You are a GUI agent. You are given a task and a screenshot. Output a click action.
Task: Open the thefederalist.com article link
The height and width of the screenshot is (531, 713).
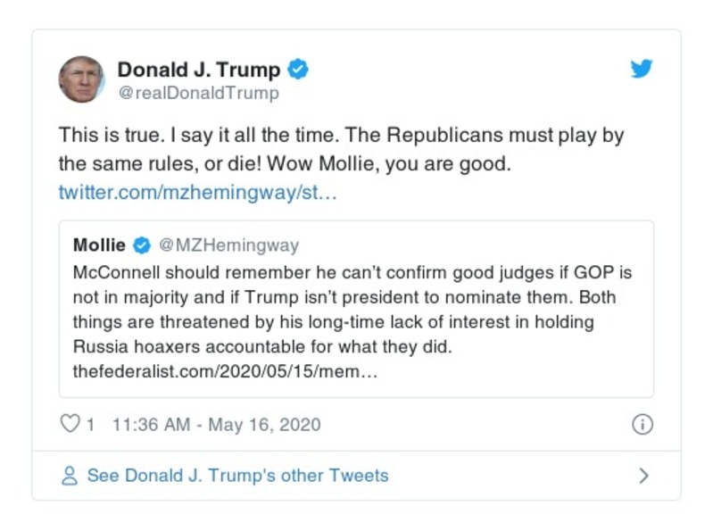click(225, 371)
